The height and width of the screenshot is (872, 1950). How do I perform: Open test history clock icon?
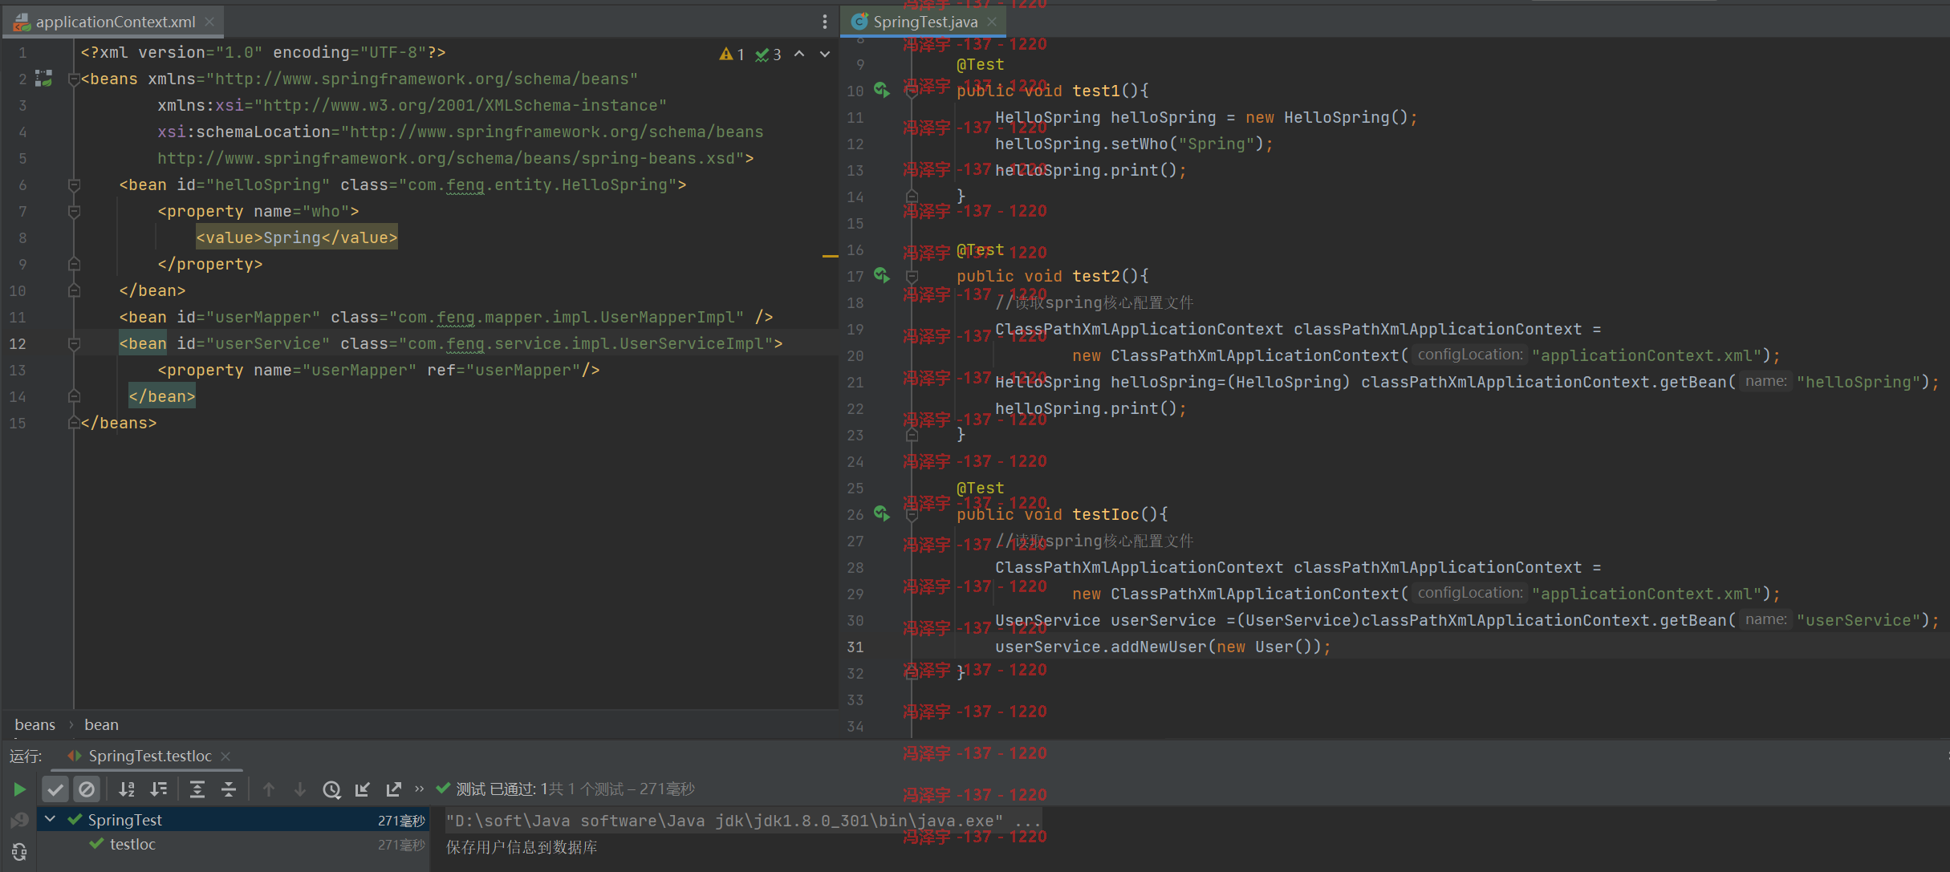(x=331, y=789)
